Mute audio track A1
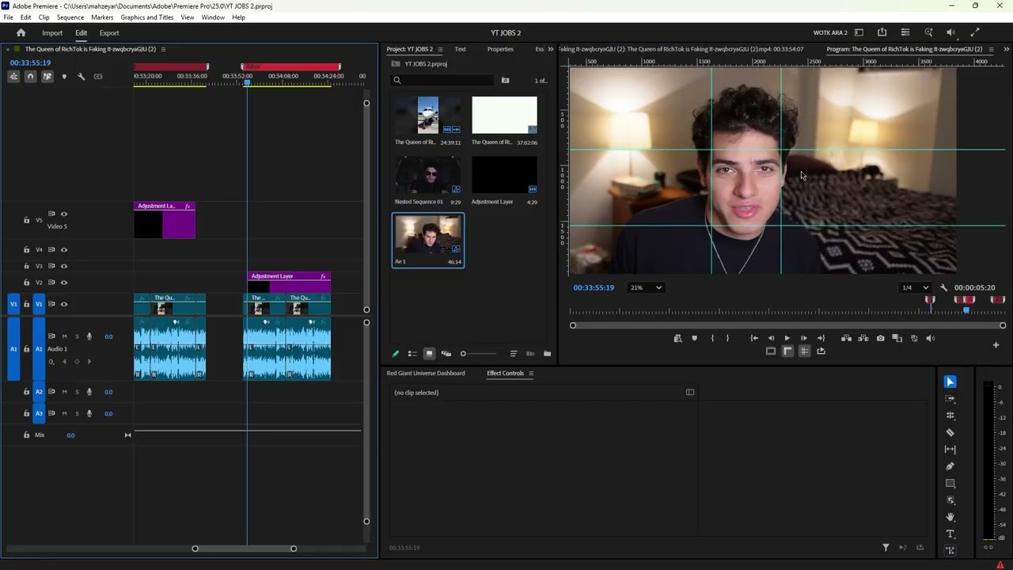This screenshot has height=570, width=1013. (x=65, y=336)
